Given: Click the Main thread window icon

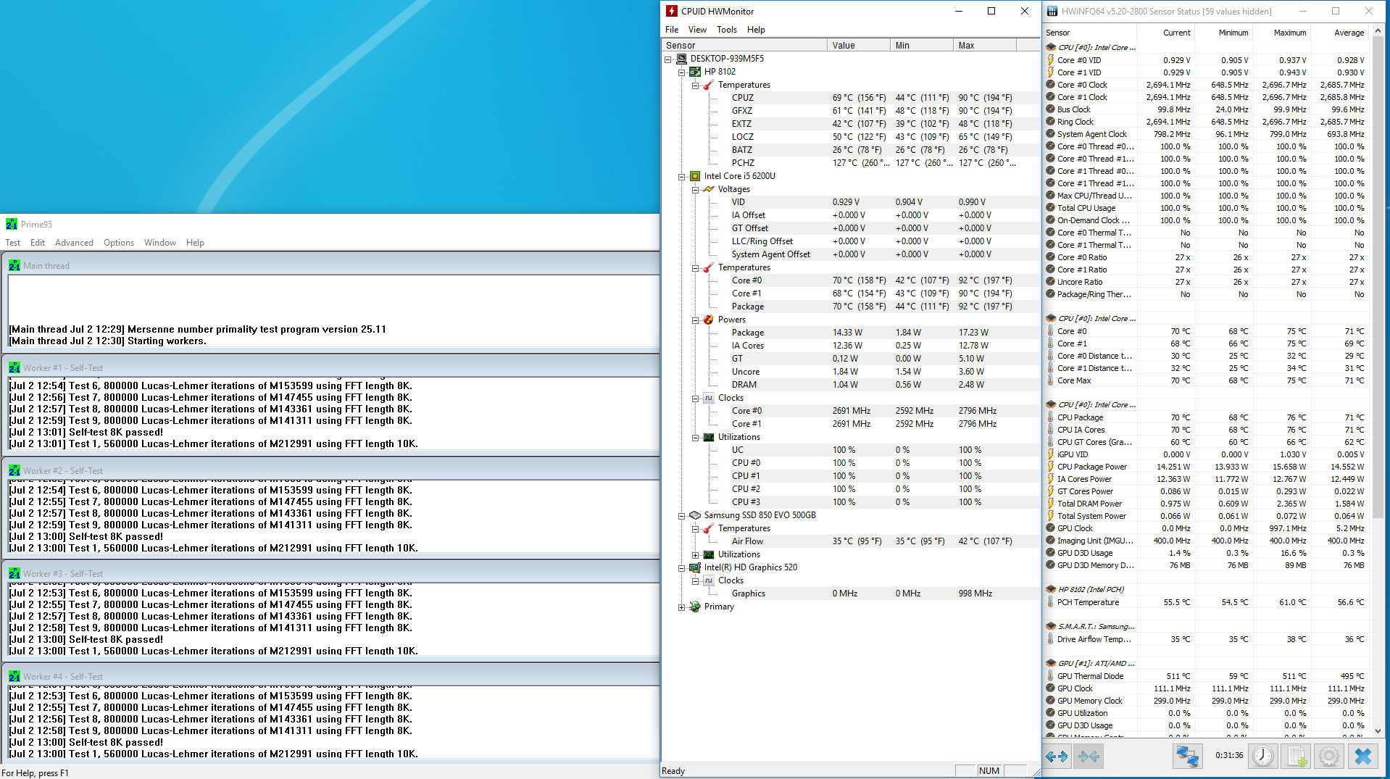Looking at the screenshot, I should tap(14, 266).
